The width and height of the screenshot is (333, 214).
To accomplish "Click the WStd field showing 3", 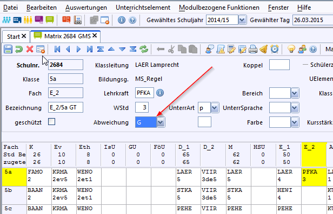I will pyautogui.click(x=142, y=107).
